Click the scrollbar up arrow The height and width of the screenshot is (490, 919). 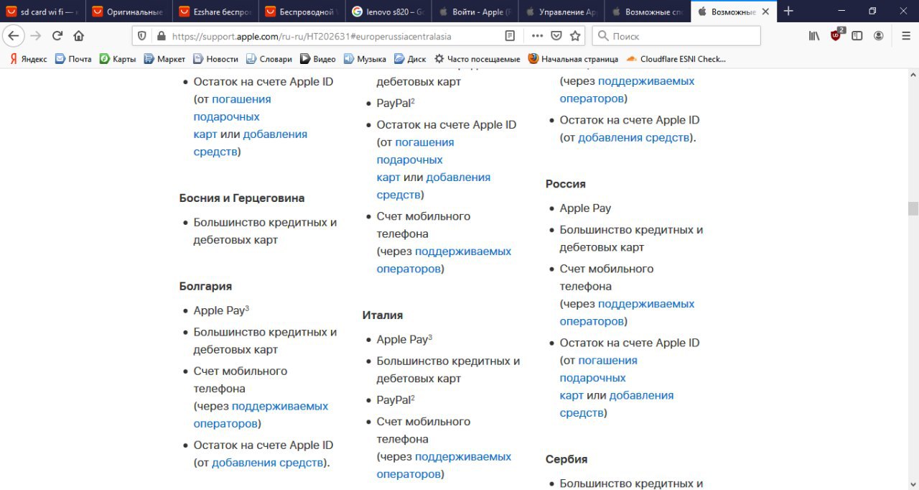(913, 75)
